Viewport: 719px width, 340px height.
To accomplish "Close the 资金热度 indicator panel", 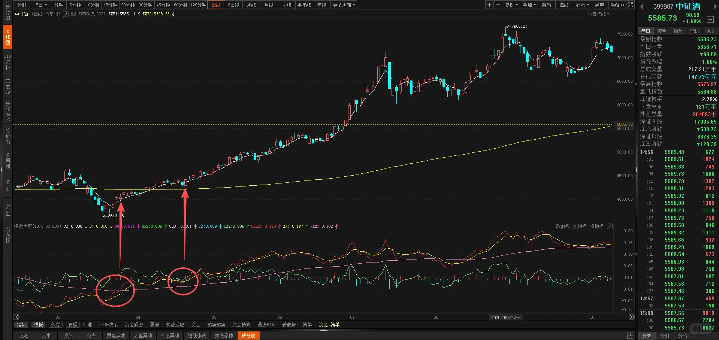I will click(610, 226).
